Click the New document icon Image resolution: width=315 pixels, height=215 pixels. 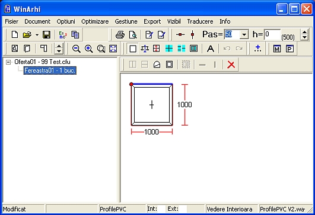point(15,34)
